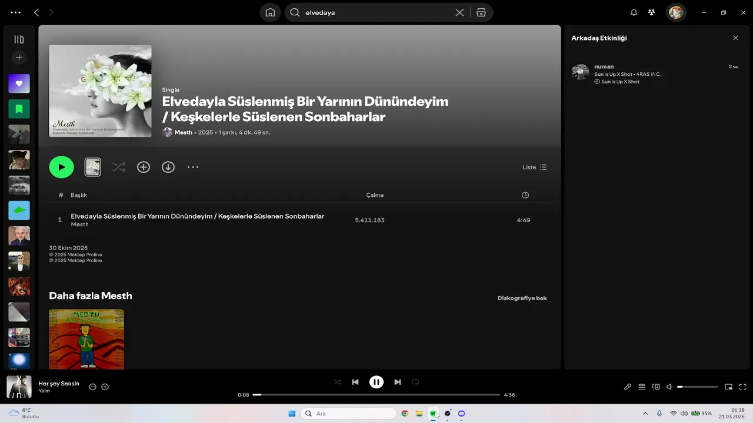Open Windows Start menu
Screen dimensions: 753x423
point(292,414)
